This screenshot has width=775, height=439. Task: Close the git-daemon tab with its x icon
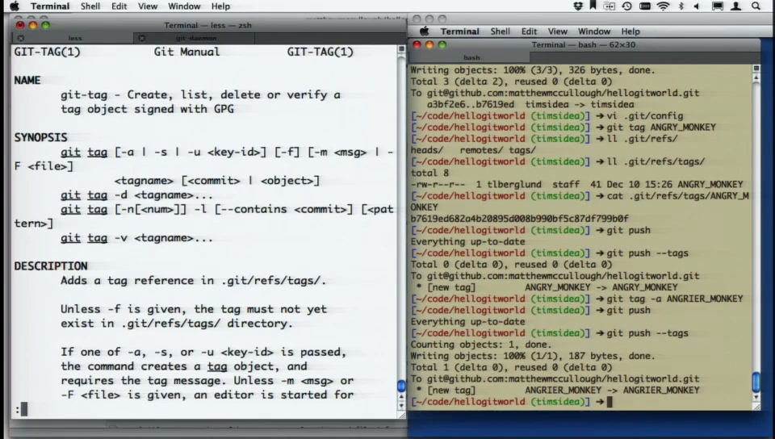pyautogui.click(x=142, y=38)
